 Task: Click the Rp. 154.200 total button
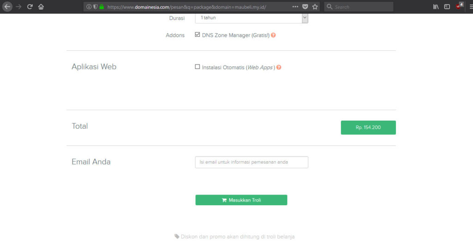point(368,127)
